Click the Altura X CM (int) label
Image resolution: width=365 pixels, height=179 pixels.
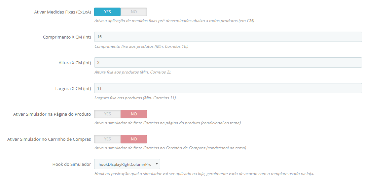(75, 63)
